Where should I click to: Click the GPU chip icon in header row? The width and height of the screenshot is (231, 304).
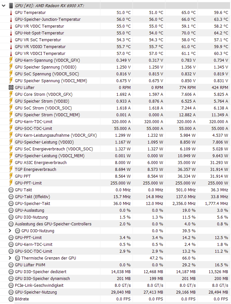(11, 6)
